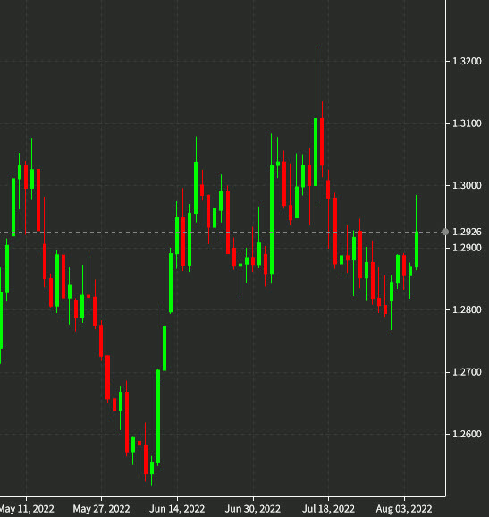Click the 1.2900 price axis label

[x=467, y=248]
